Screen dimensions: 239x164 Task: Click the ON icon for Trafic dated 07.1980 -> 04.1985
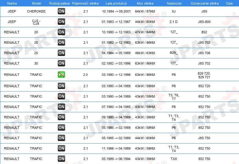click(61, 107)
